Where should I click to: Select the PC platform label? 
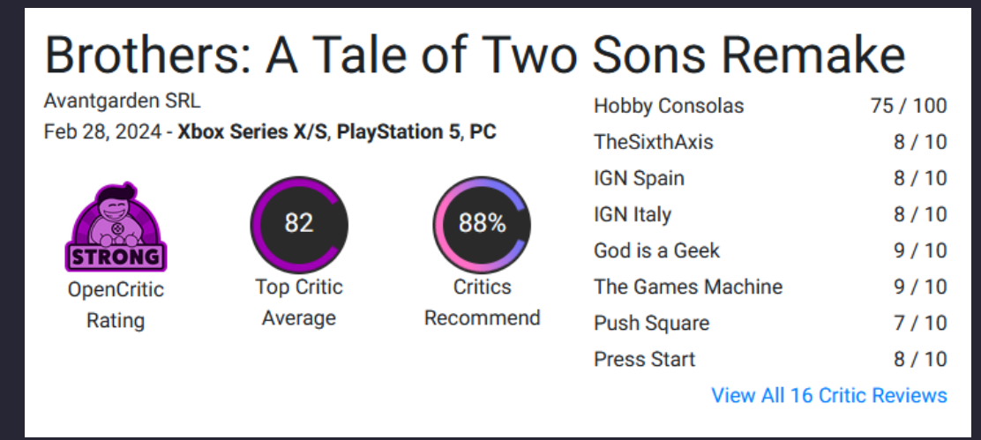click(x=483, y=132)
